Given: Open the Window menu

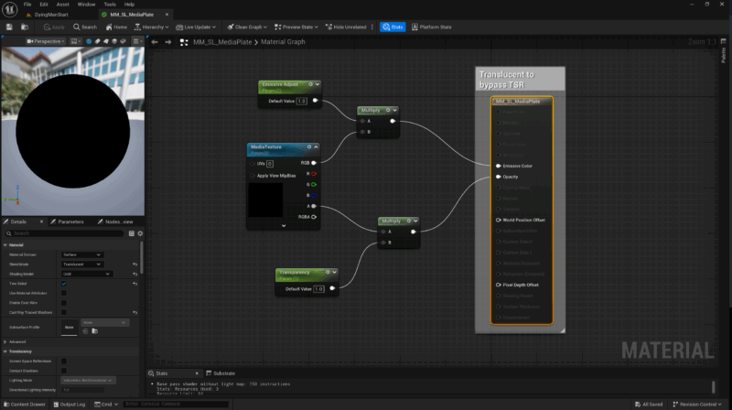Looking at the screenshot, I should click(85, 5).
